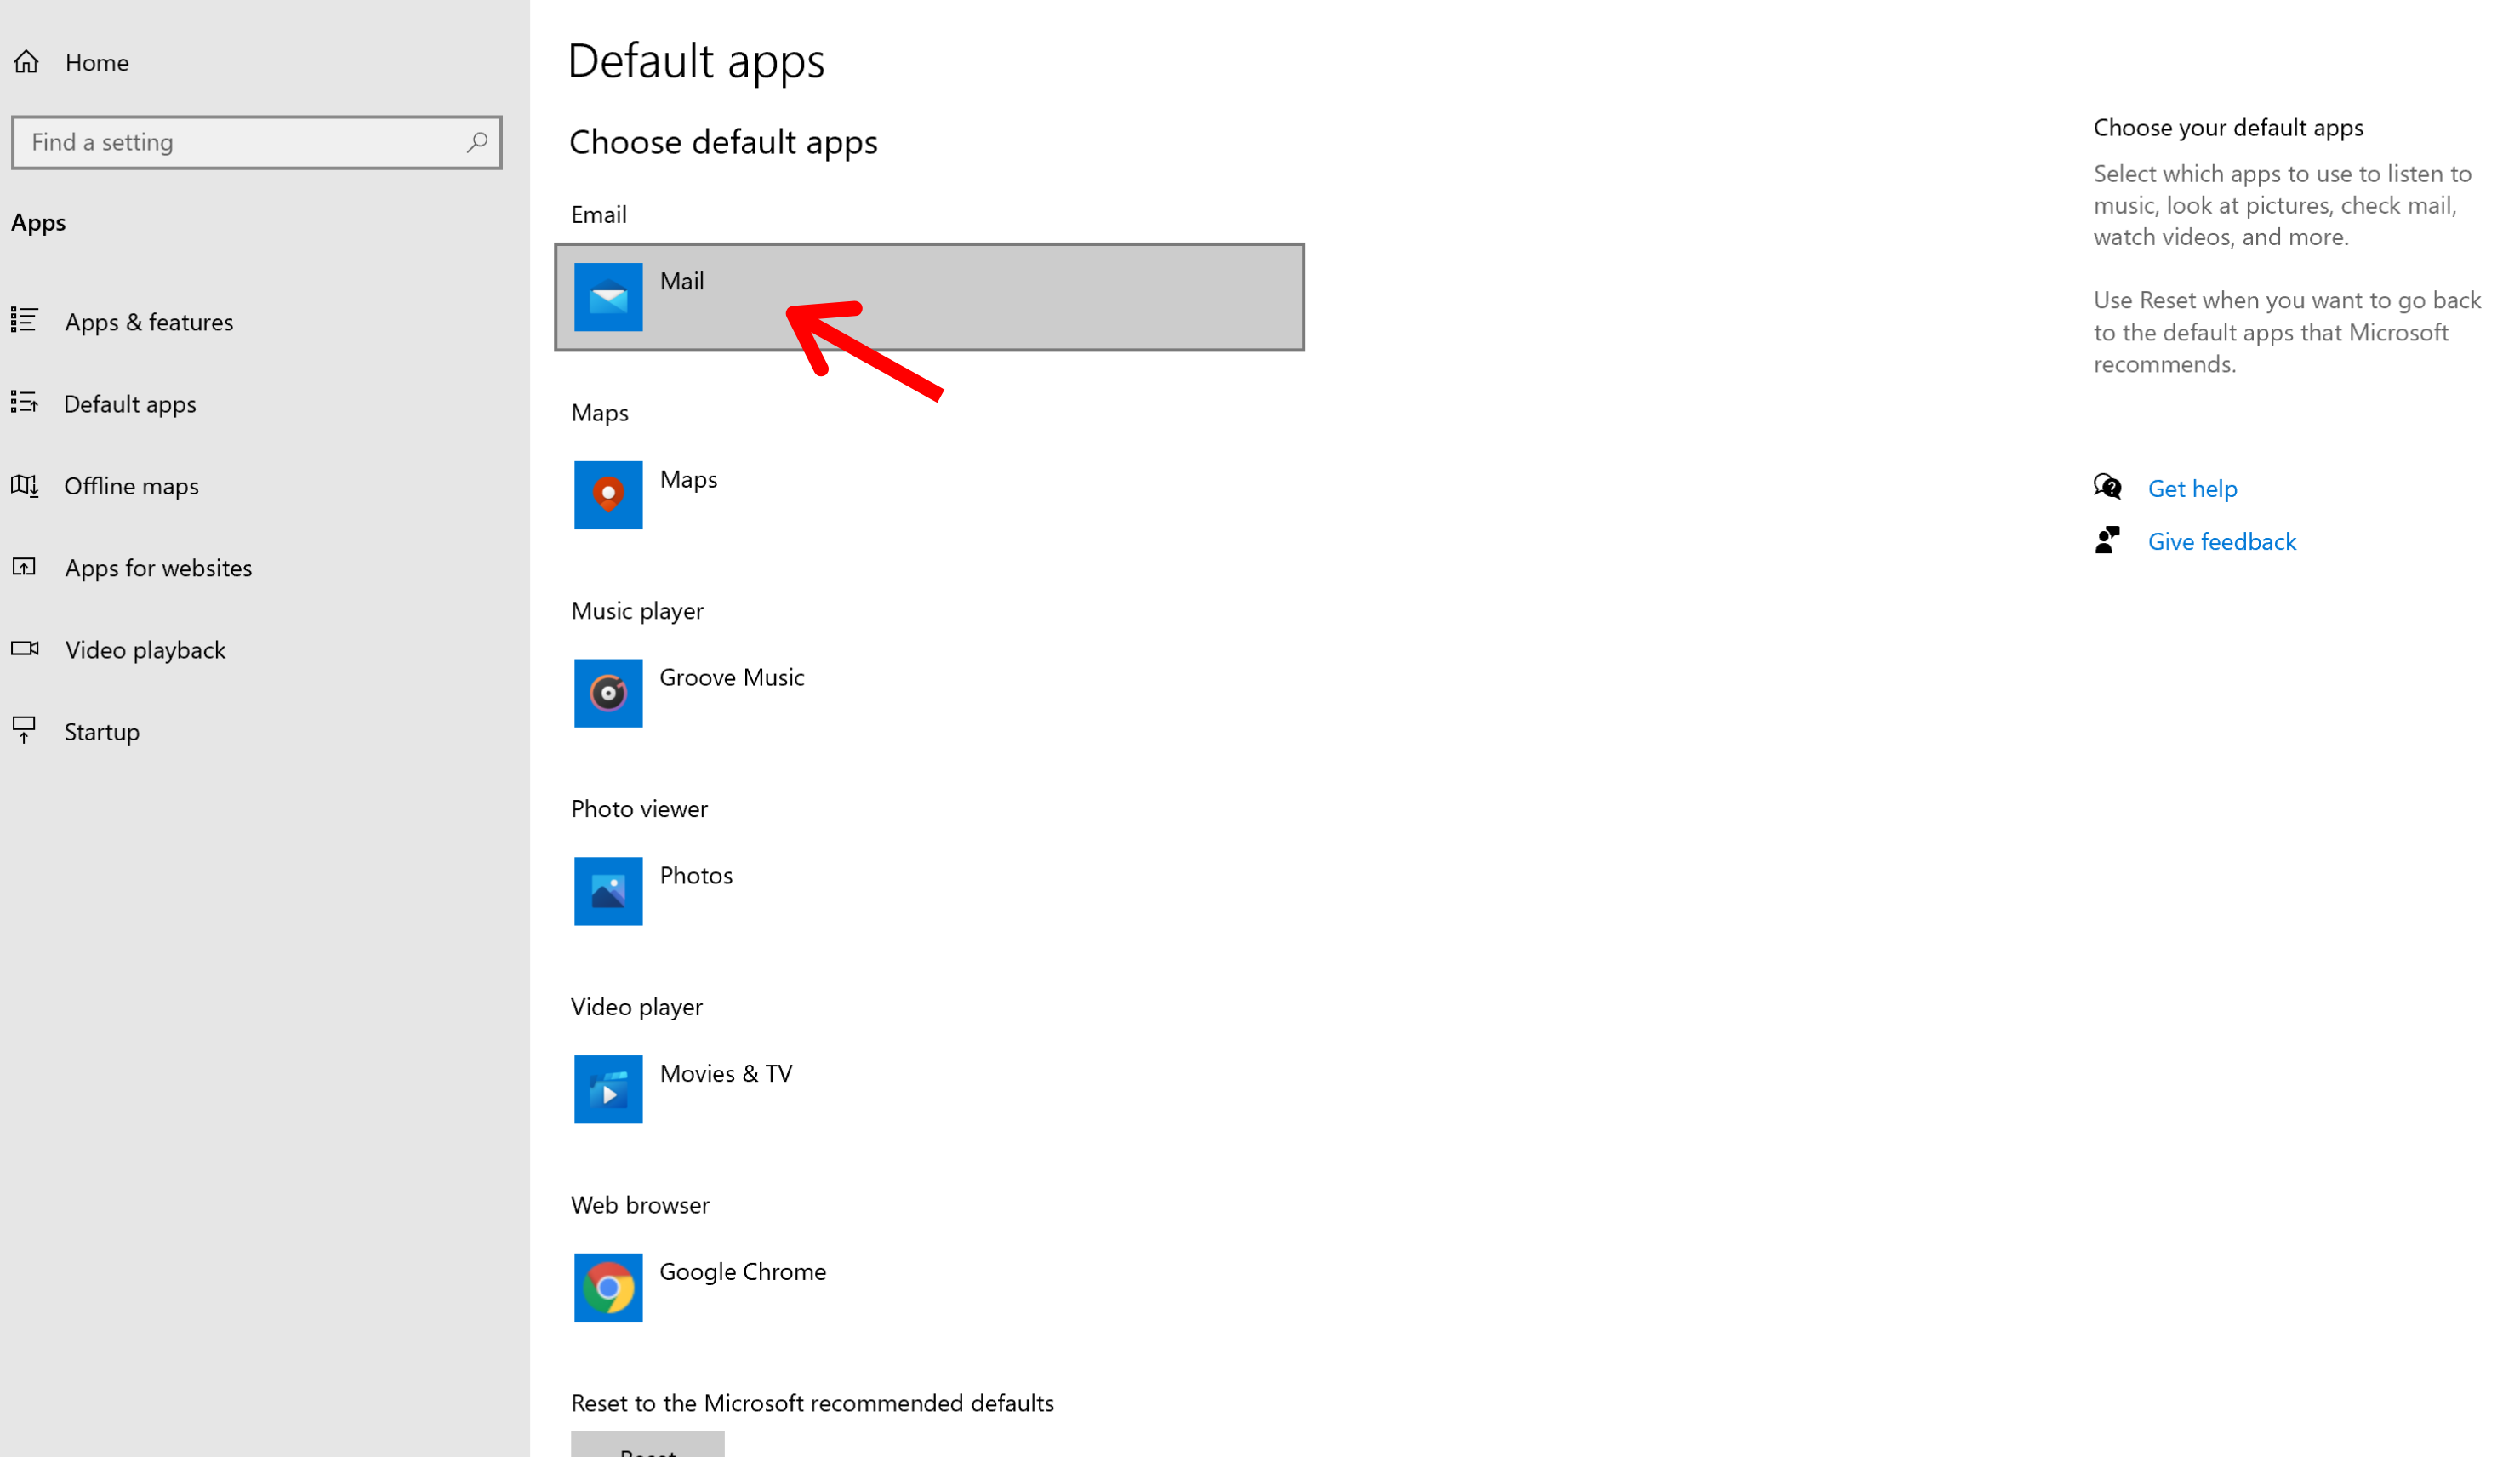Select Default apps in sidebar
The image size is (2520, 1457).
(130, 404)
